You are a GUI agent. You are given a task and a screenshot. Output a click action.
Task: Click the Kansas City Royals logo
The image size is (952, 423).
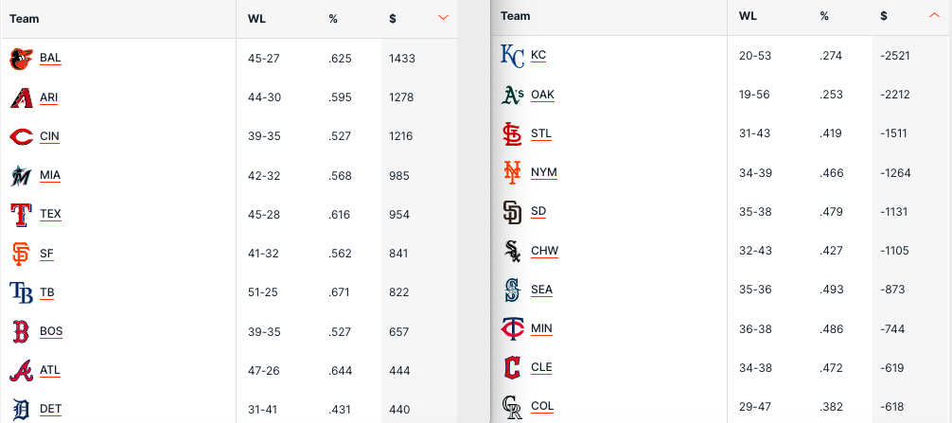(x=512, y=56)
